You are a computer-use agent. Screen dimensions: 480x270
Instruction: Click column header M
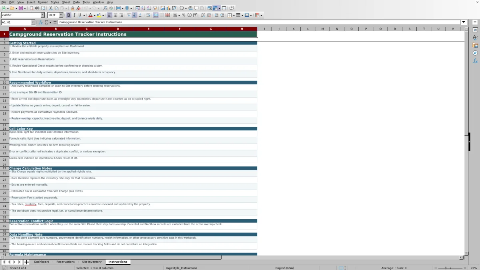(x=322, y=29)
